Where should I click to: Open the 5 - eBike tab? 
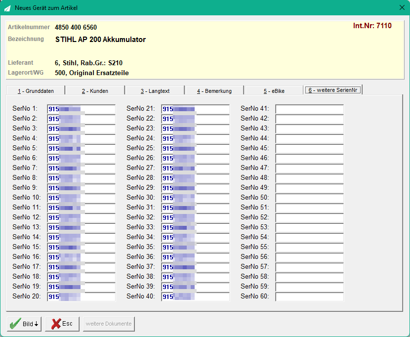tap(274, 91)
